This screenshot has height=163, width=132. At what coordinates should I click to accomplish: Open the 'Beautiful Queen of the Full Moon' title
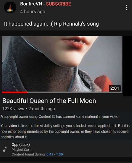[x=49, y=101]
